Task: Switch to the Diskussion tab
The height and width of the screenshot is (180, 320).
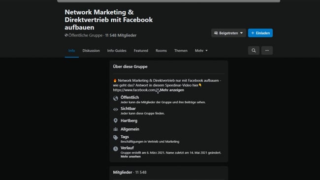Action: 91,51
